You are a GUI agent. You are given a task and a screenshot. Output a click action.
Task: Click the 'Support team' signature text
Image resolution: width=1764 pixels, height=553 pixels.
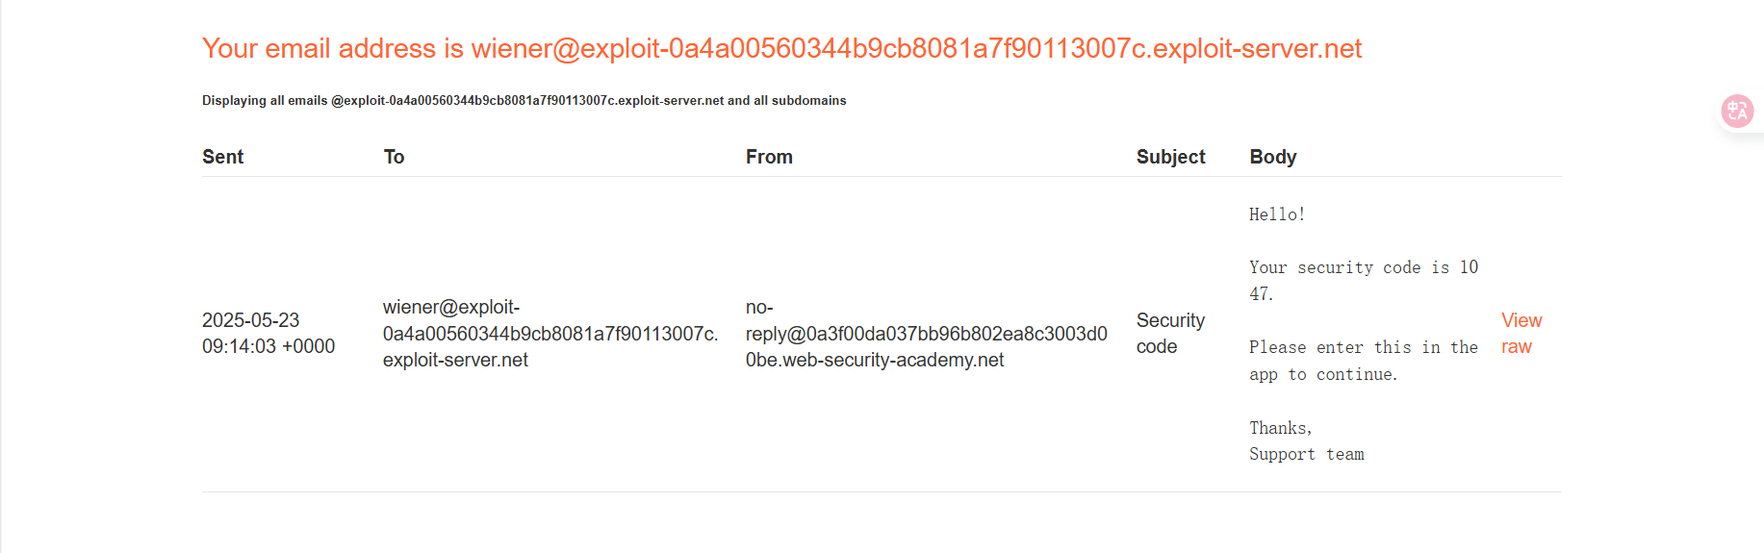1306,454
